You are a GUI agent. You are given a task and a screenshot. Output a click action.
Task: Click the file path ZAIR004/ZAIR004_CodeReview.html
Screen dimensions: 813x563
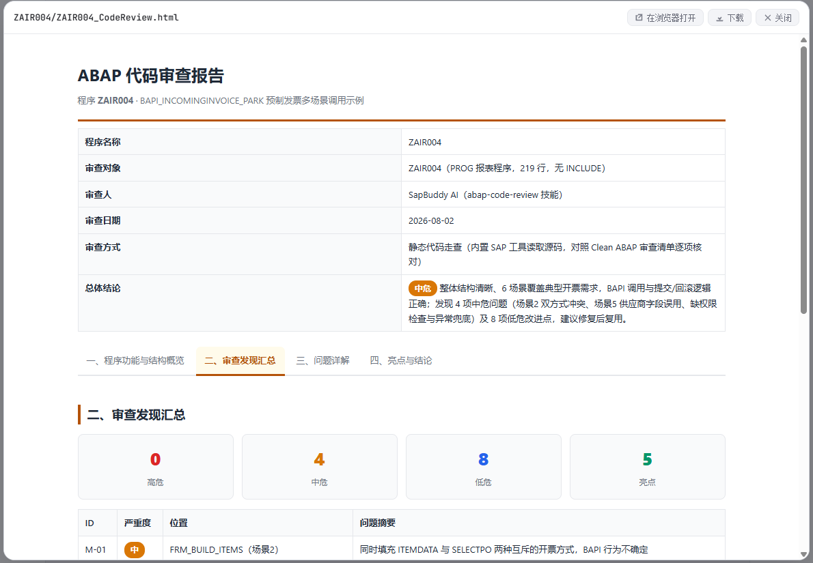click(96, 18)
